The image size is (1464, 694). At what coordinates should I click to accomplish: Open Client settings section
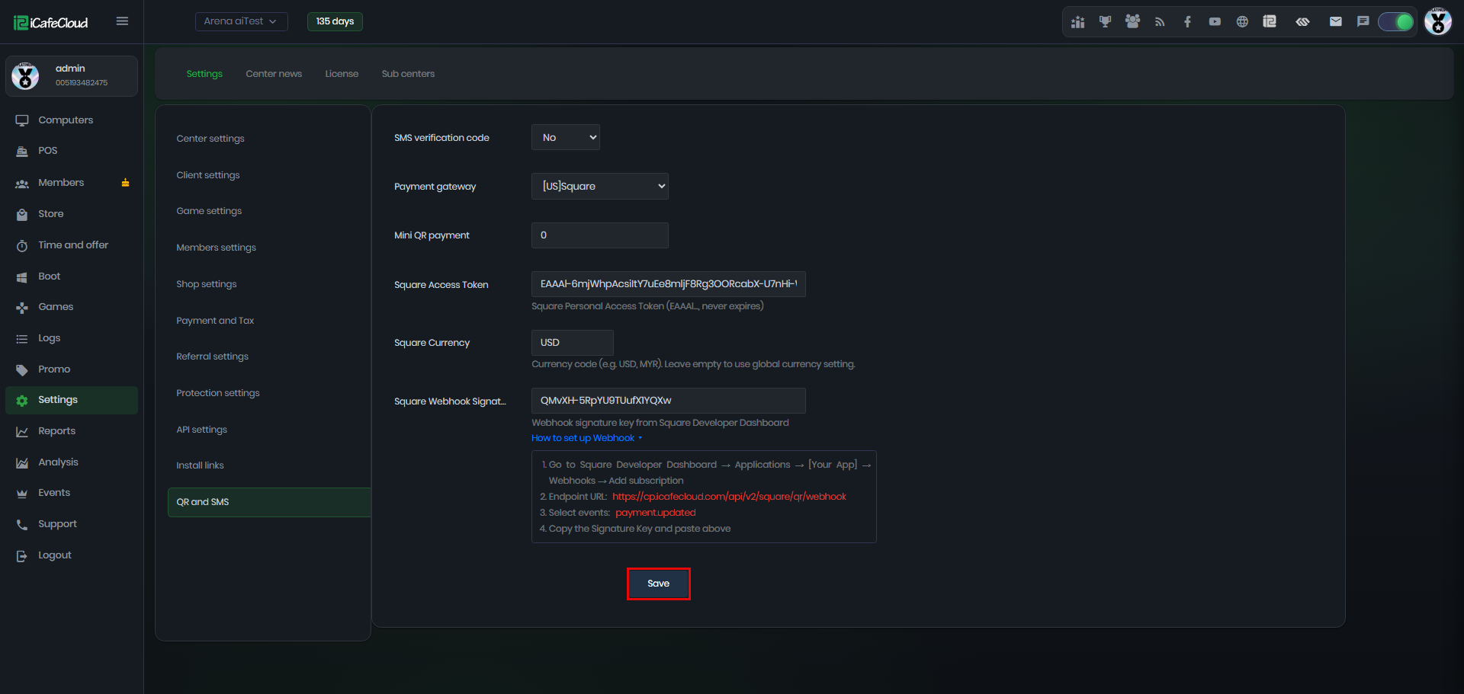pyautogui.click(x=208, y=175)
